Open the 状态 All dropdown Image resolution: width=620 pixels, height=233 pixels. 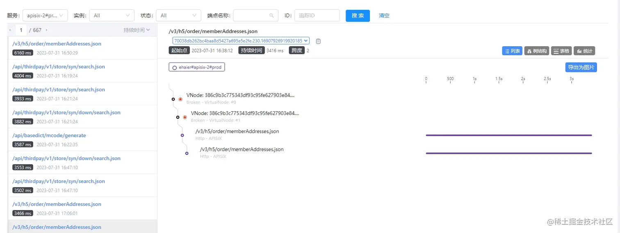point(178,16)
